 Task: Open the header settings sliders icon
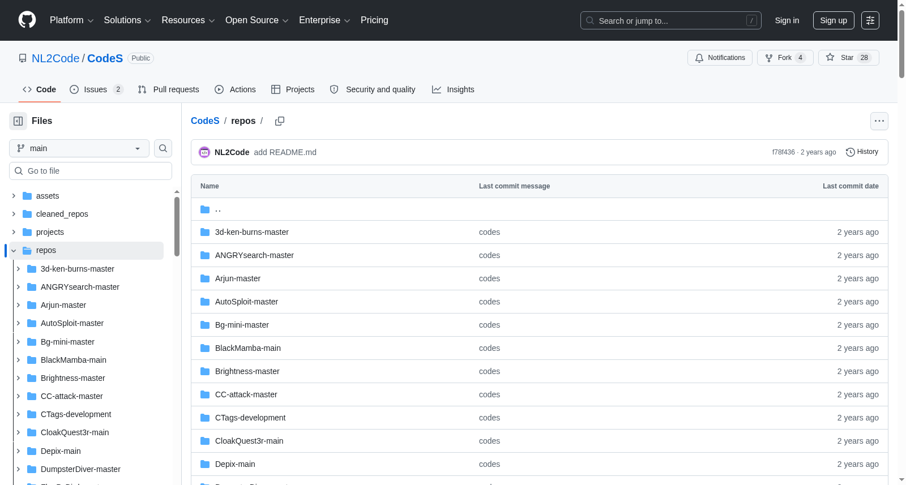(870, 20)
